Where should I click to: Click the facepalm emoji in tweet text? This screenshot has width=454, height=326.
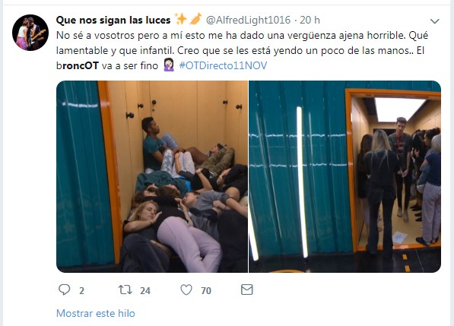point(169,65)
